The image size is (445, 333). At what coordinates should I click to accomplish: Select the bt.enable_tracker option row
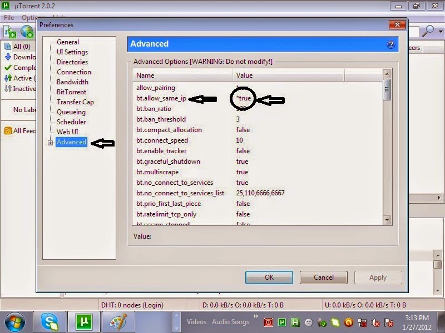258,151
